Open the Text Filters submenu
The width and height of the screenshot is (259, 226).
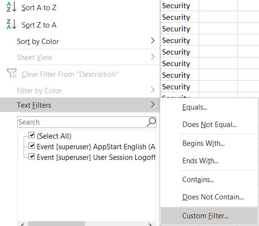coord(80,105)
